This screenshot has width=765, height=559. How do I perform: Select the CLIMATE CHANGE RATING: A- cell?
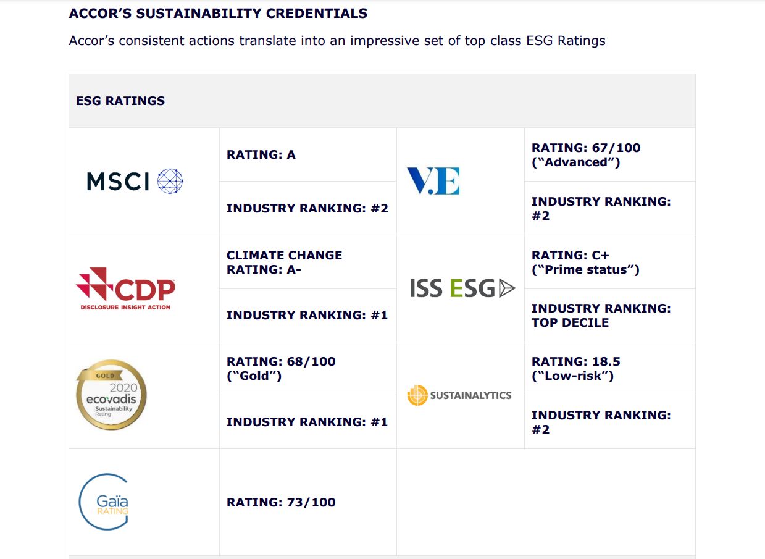point(308,262)
